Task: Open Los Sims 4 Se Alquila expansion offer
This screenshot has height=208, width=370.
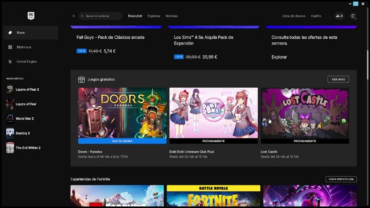Action: (x=203, y=40)
